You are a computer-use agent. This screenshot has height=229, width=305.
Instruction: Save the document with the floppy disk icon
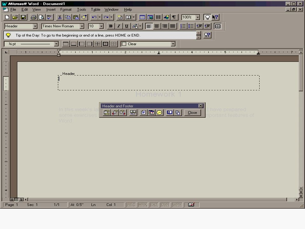[23, 17]
